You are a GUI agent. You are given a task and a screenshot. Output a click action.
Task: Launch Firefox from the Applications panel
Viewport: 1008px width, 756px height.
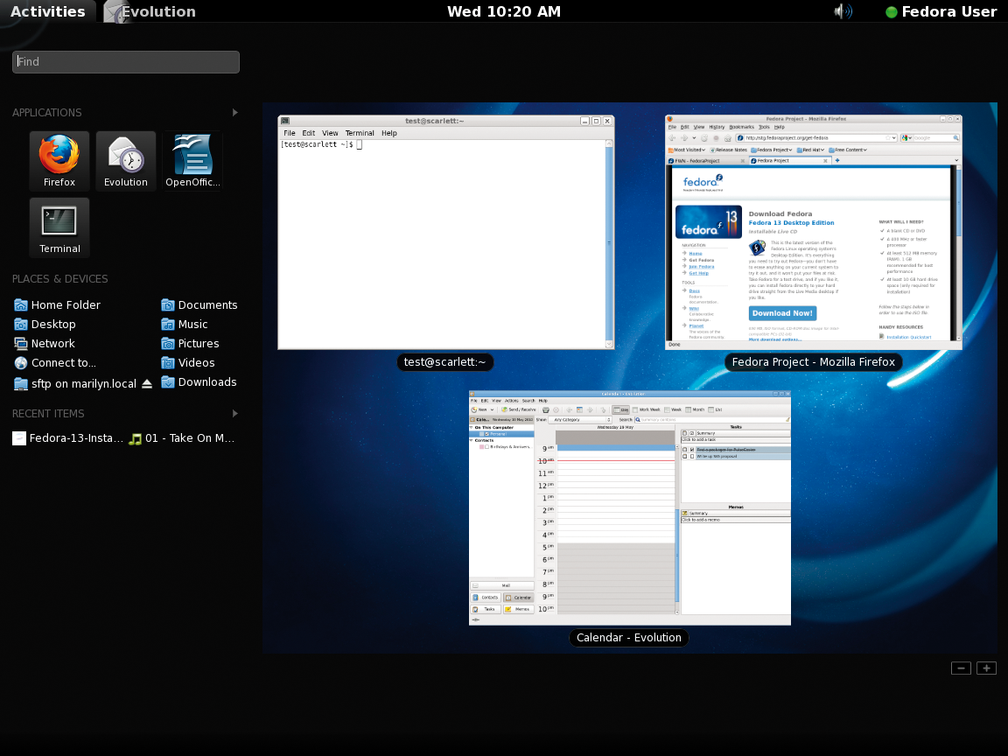click(59, 161)
